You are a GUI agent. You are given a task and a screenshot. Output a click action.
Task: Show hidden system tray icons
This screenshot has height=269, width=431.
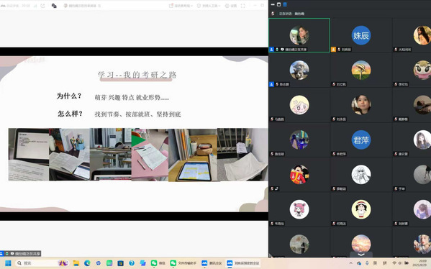coord(350,263)
